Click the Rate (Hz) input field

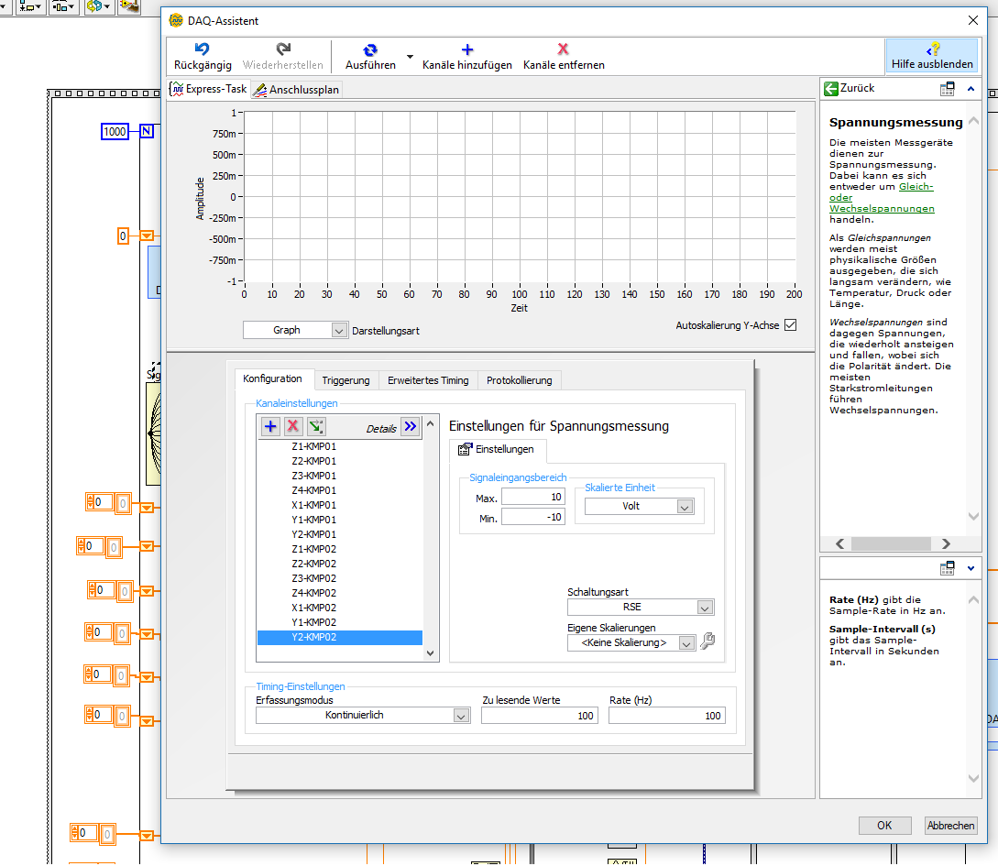(666, 716)
